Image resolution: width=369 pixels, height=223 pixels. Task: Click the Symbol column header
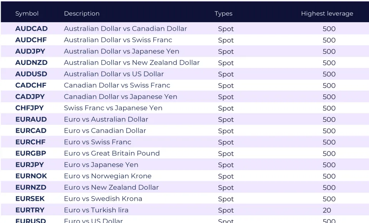click(x=27, y=13)
